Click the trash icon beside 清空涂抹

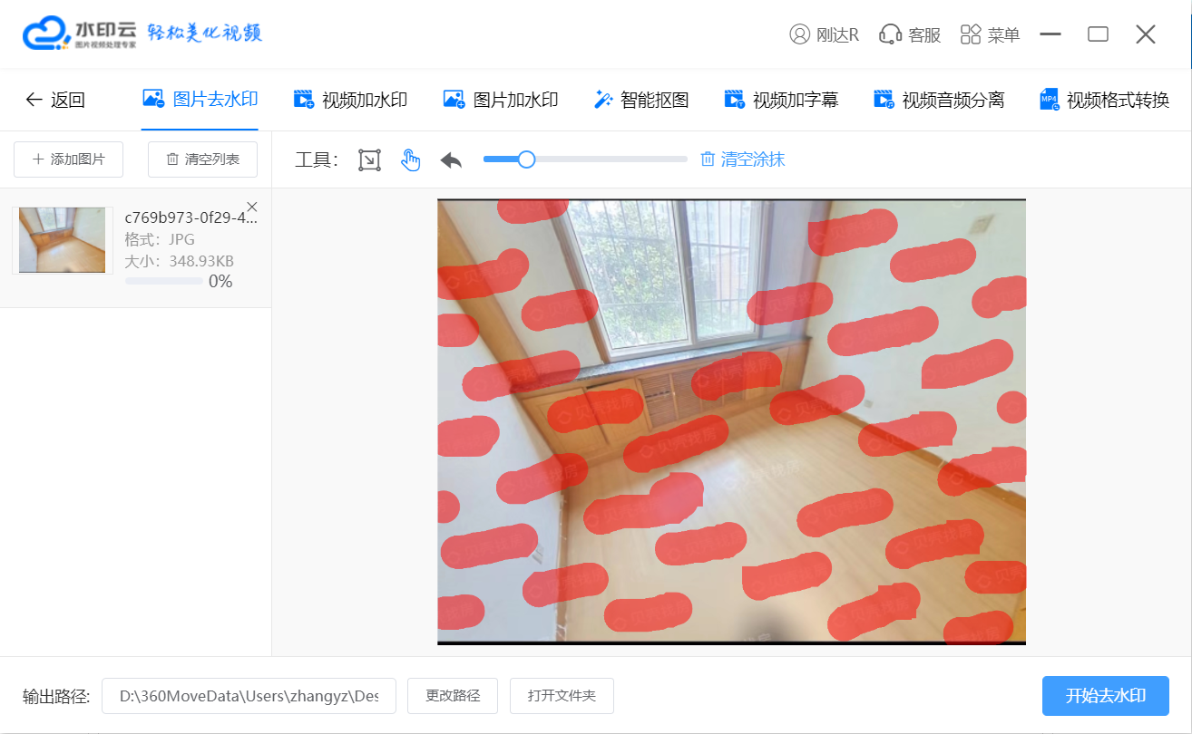coord(708,159)
